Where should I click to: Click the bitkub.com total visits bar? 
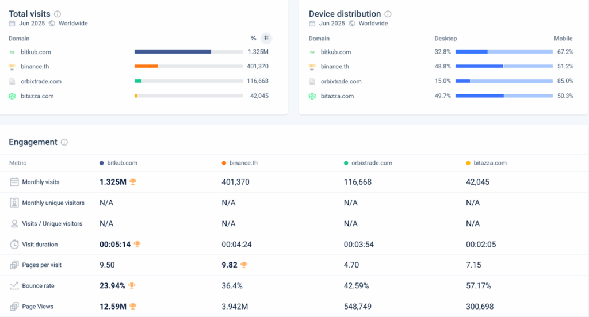pyautogui.click(x=188, y=52)
